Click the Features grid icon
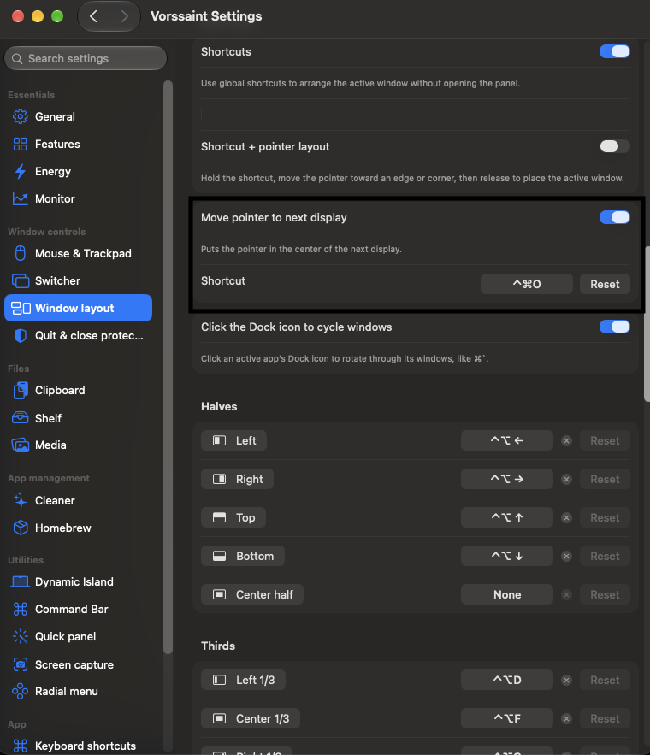 [21, 144]
